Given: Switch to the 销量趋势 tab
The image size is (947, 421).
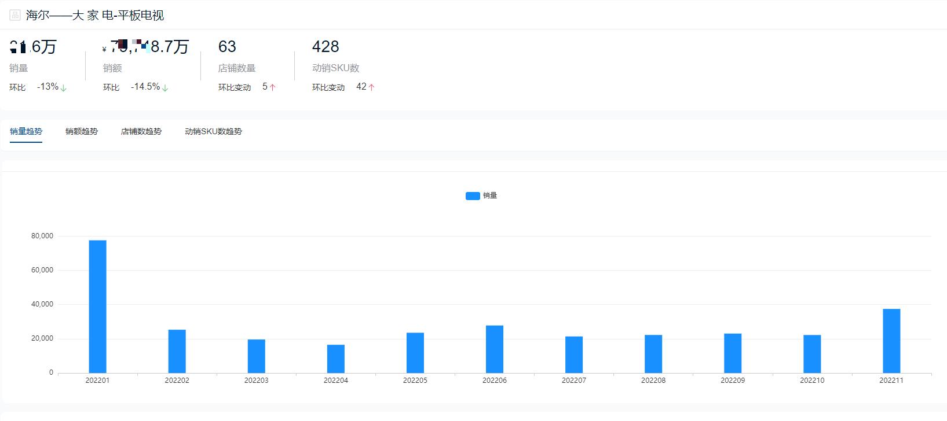Looking at the screenshot, I should click(26, 131).
